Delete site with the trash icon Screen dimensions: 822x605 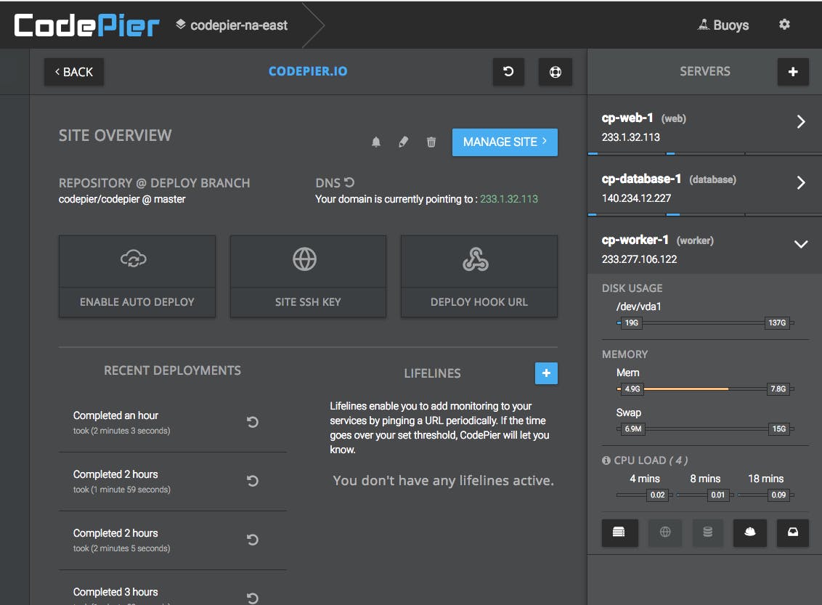point(431,142)
